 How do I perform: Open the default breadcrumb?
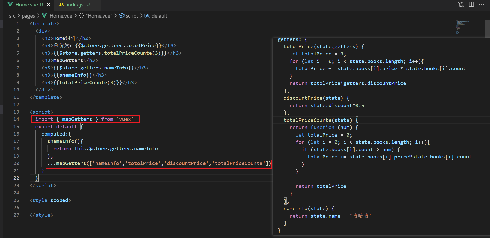159,16
